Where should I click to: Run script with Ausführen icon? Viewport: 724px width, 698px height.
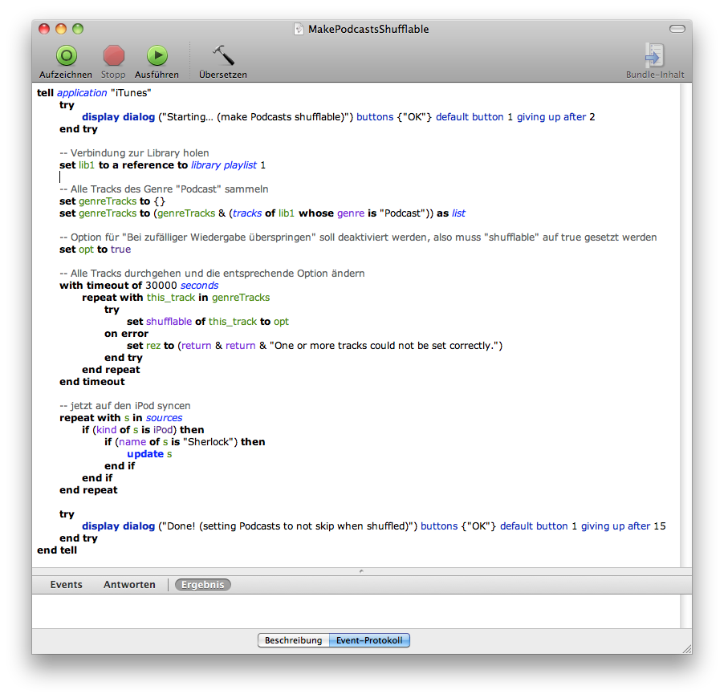[157, 56]
